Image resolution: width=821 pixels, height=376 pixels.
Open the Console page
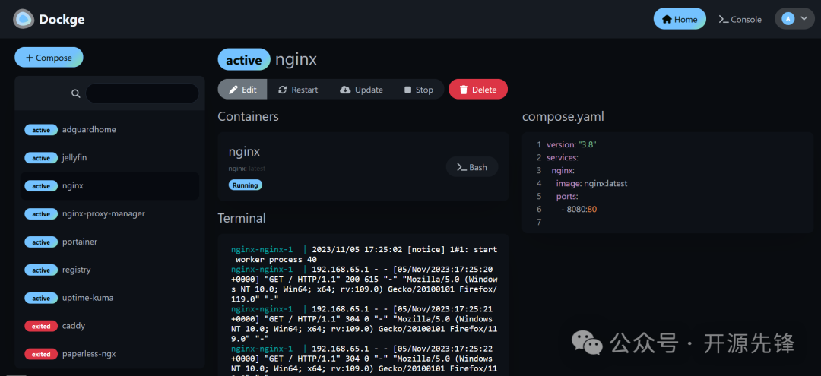740,19
